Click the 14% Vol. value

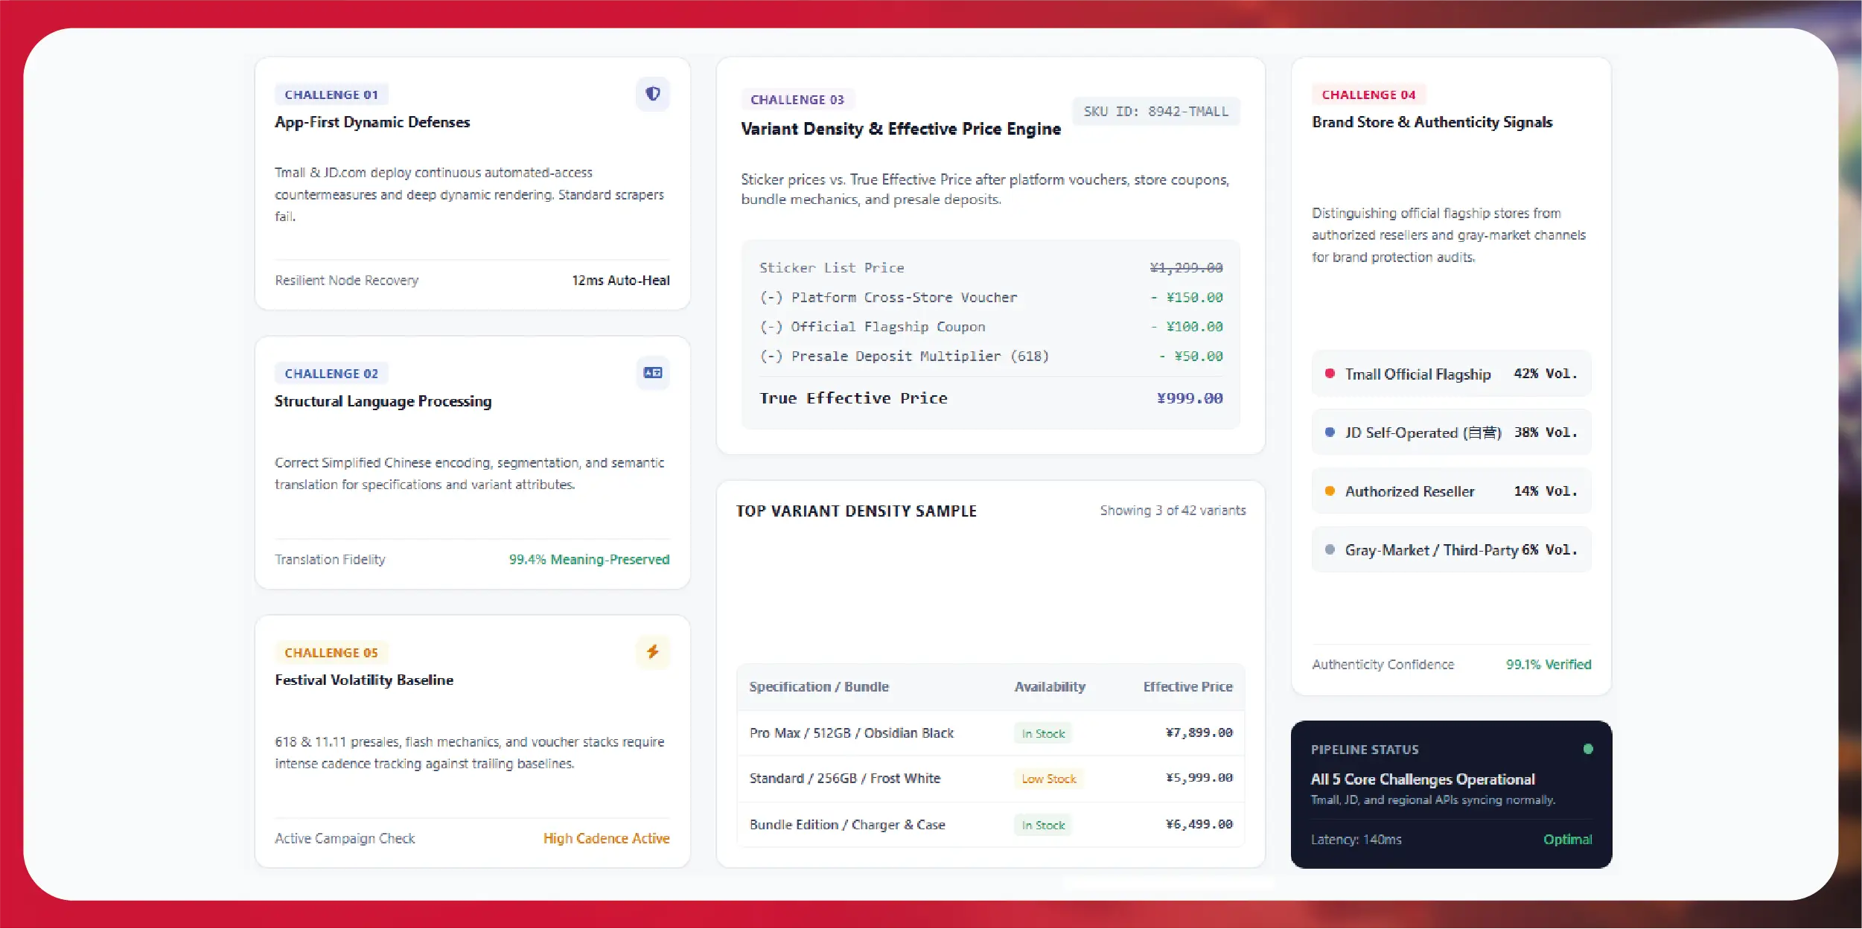click(x=1546, y=491)
